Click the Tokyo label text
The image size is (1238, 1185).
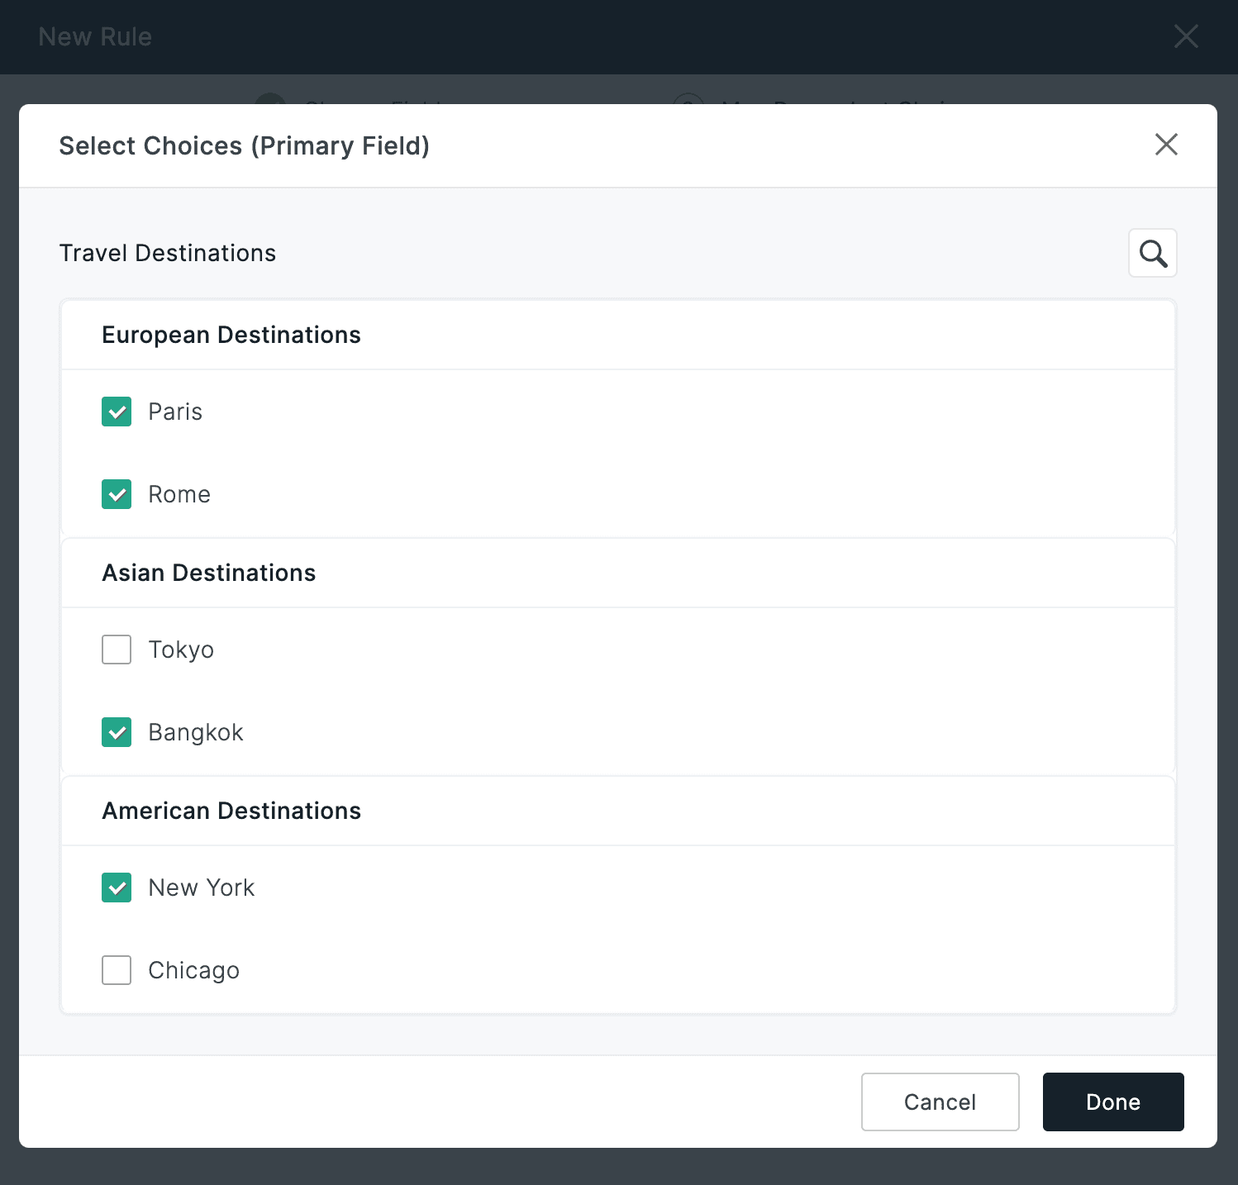(181, 650)
